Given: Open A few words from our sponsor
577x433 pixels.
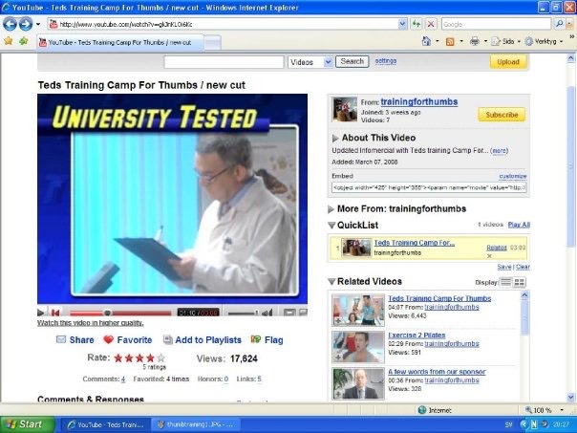Looking at the screenshot, I should (x=437, y=372).
